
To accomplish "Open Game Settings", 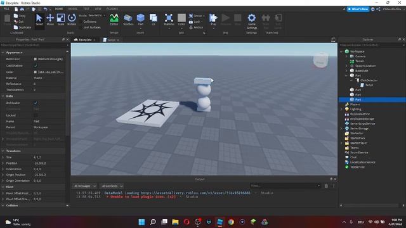I will click(251, 21).
